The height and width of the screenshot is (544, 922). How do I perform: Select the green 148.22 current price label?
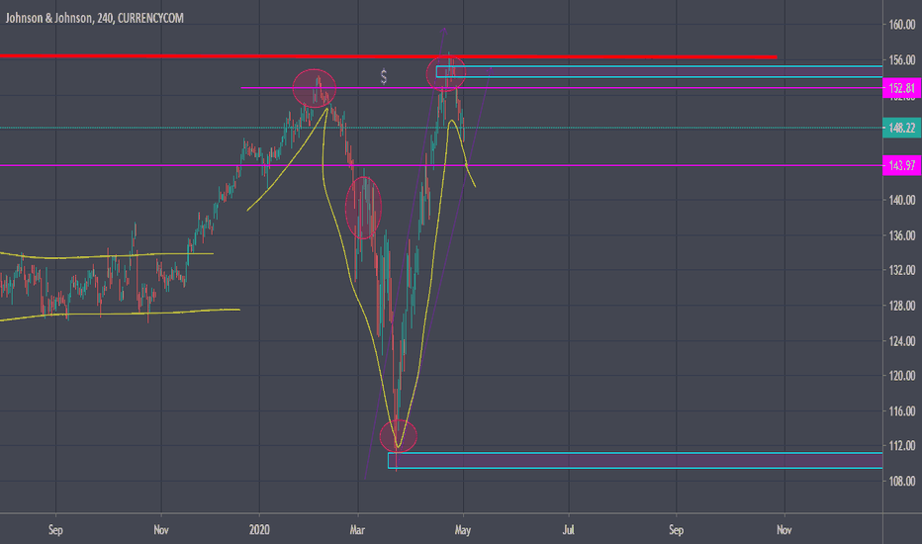click(x=902, y=128)
